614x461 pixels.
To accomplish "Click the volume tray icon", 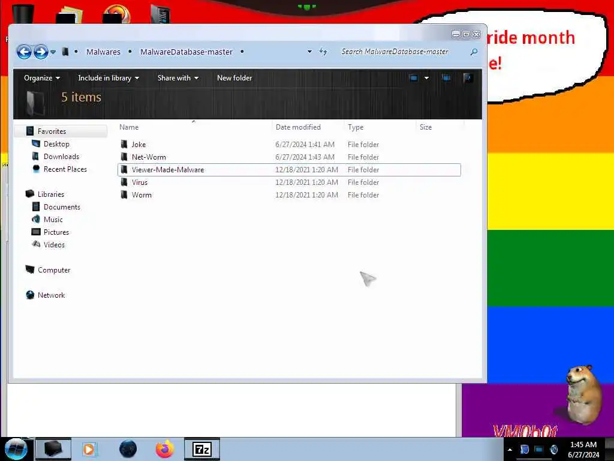I will coord(553,450).
